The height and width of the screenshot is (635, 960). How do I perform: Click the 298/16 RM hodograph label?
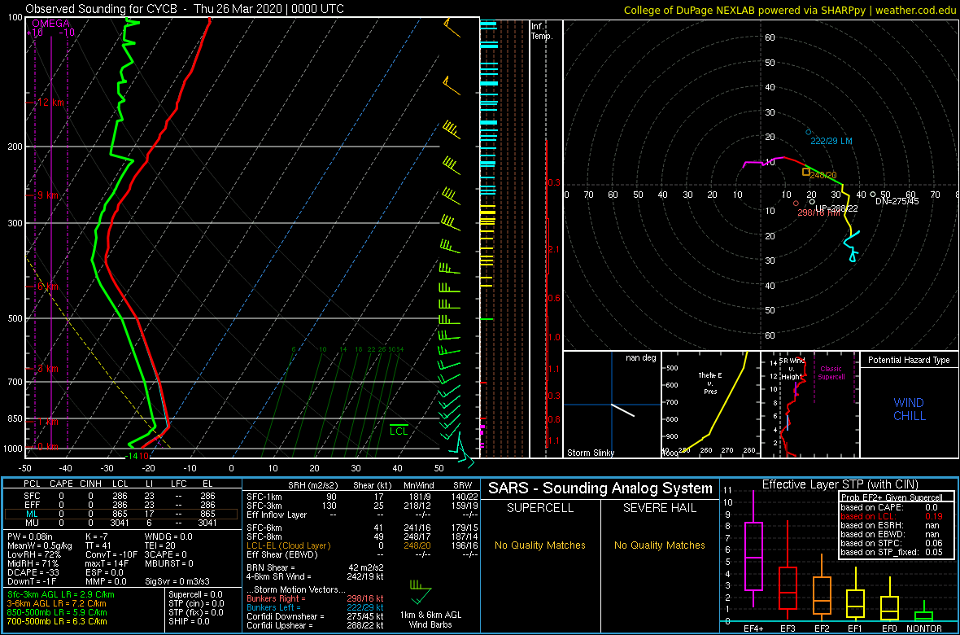818,212
